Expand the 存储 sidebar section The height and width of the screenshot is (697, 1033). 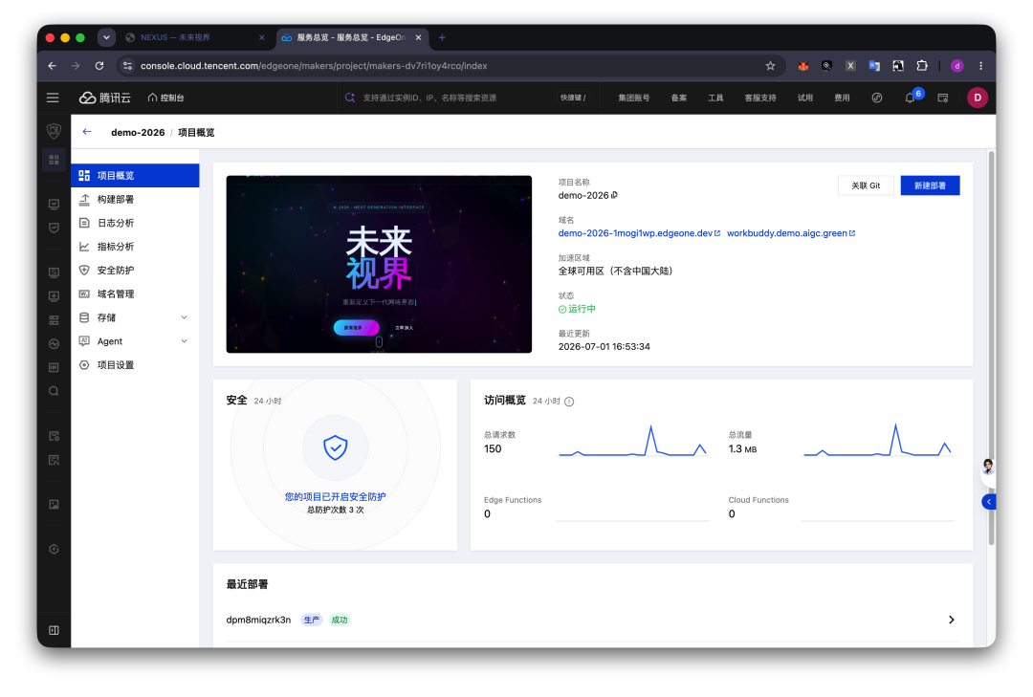[x=135, y=317]
